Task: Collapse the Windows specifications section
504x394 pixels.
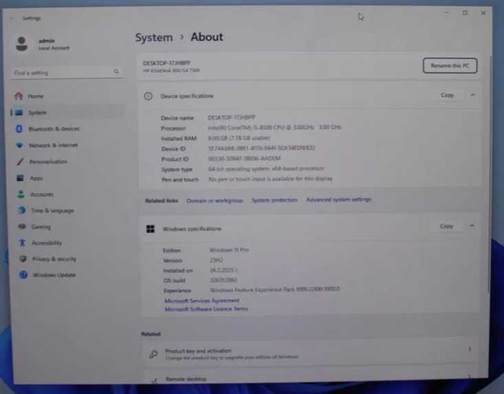Action: [472, 226]
